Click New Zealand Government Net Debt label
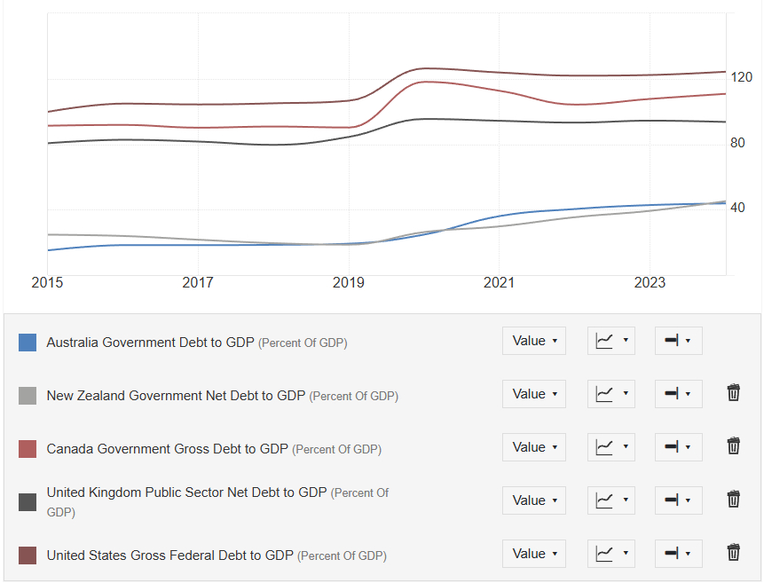This screenshot has width=764, height=583. tap(175, 396)
